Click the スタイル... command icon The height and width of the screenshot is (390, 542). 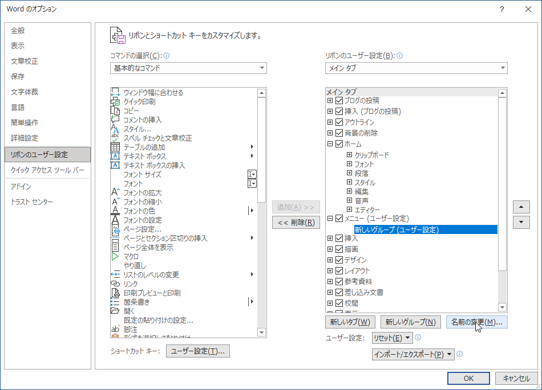[115, 129]
